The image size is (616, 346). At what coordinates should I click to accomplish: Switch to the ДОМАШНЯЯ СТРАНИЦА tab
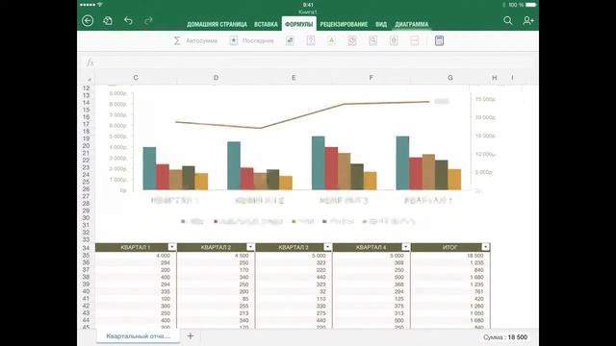[x=217, y=24]
